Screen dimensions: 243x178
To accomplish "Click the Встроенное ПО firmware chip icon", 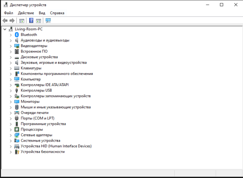I will click(17, 52).
